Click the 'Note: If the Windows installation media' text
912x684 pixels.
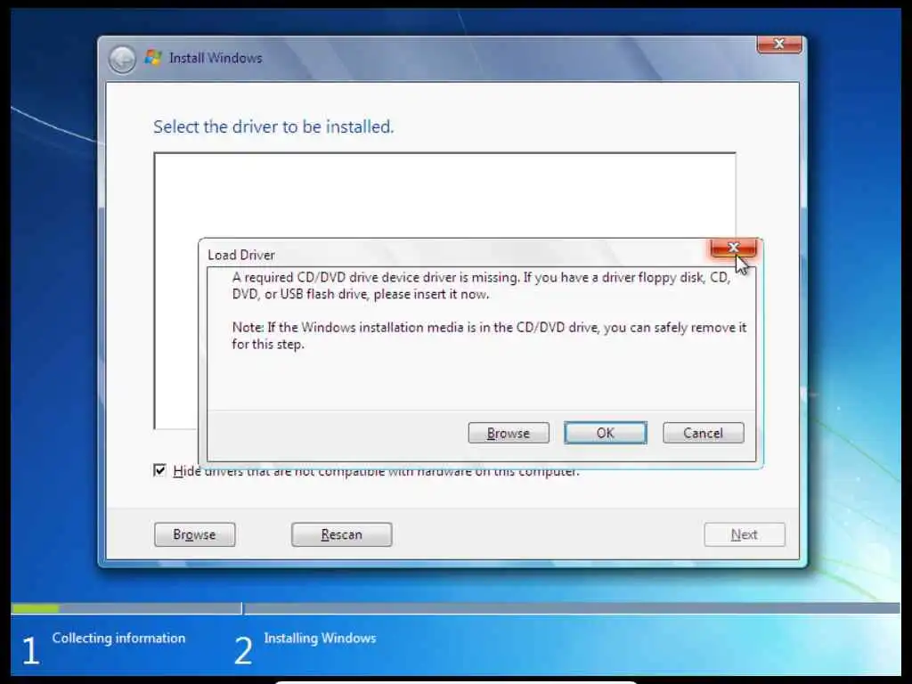489,336
